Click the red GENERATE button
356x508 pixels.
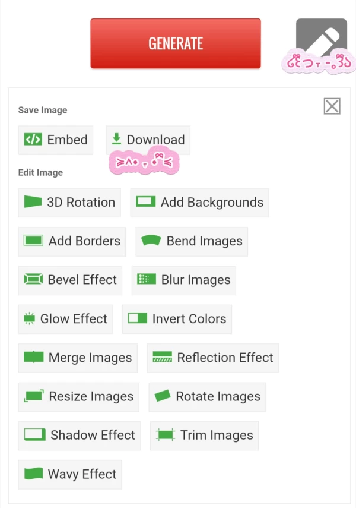[x=175, y=43]
